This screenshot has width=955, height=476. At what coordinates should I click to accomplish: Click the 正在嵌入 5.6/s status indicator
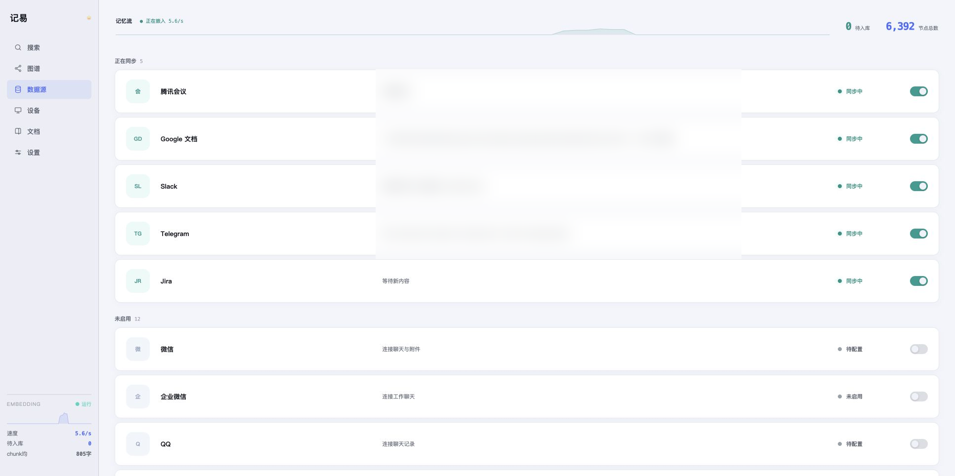coord(162,21)
